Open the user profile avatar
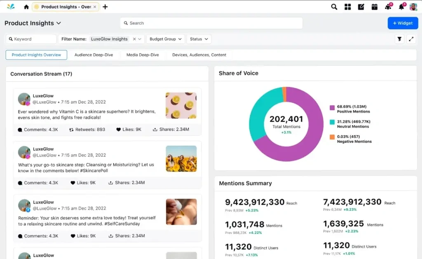The image size is (422, 259). point(413,7)
